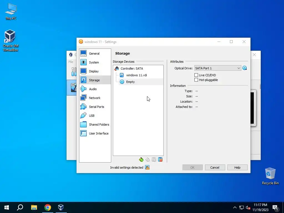This screenshot has height=213, width=284.
Task: Click the remove selected storage controller icon
Action: tap(148, 159)
